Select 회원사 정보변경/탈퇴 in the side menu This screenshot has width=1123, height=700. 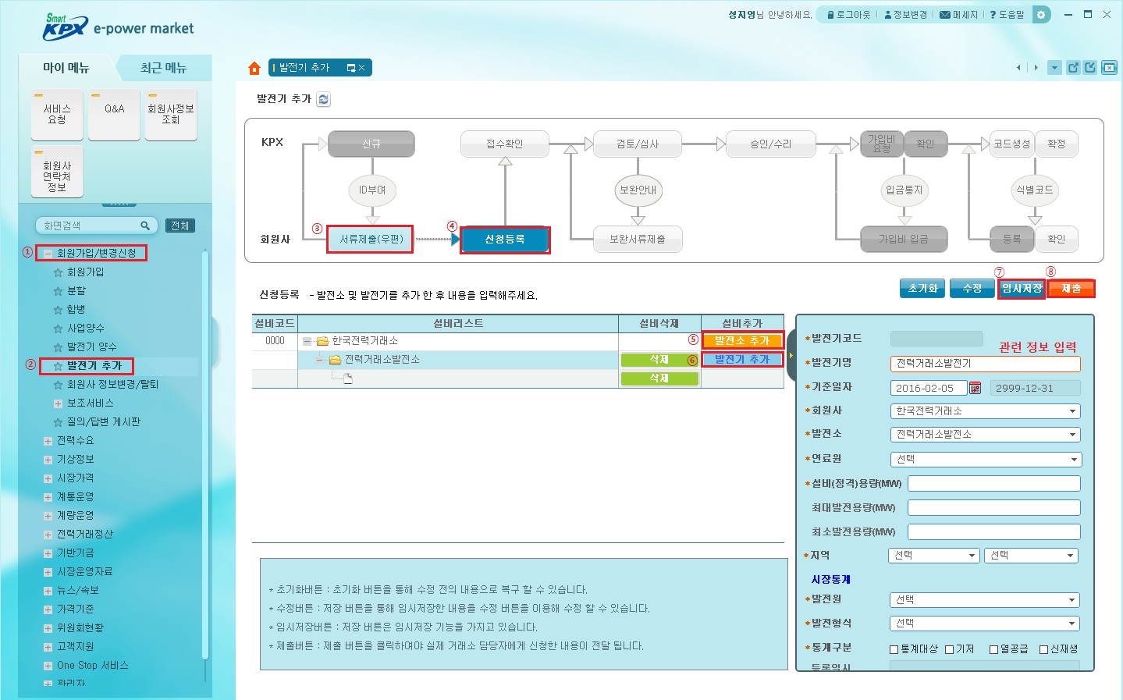(112, 385)
